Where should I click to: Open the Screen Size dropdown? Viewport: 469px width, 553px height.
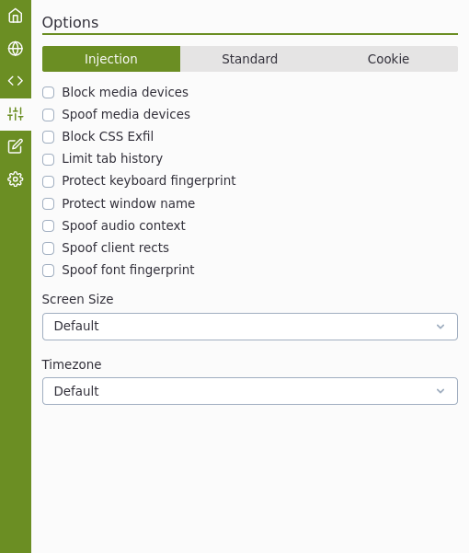point(250,327)
